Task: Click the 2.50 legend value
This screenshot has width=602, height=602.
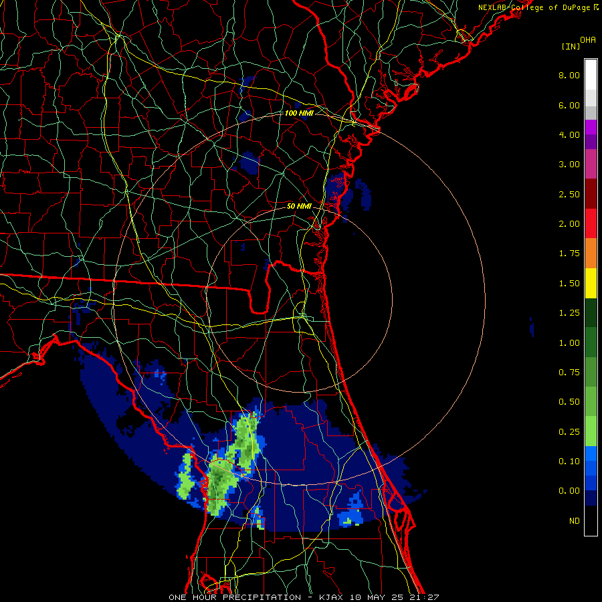Action: tap(569, 194)
